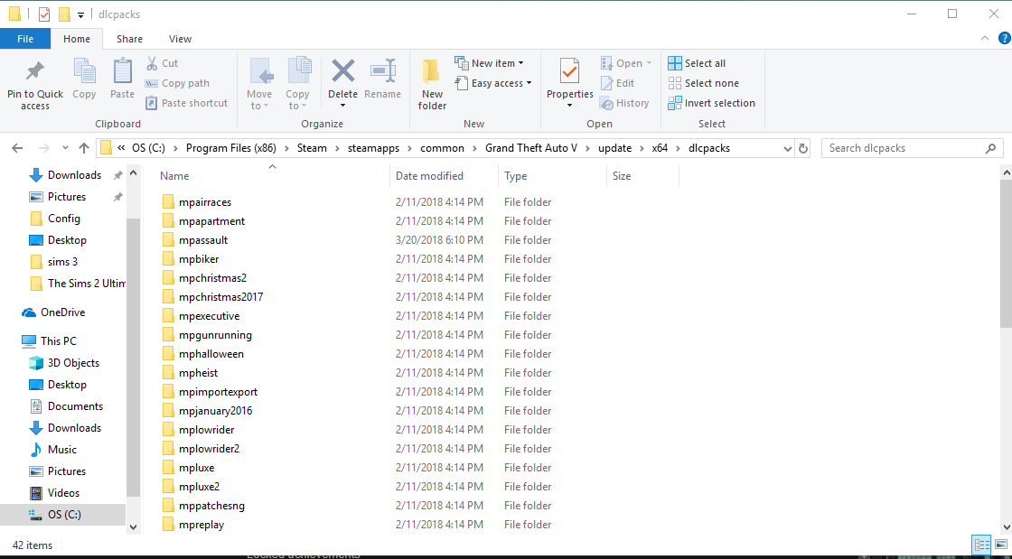This screenshot has height=559, width=1012.
Task: Switch to the View tab
Action: (x=180, y=39)
